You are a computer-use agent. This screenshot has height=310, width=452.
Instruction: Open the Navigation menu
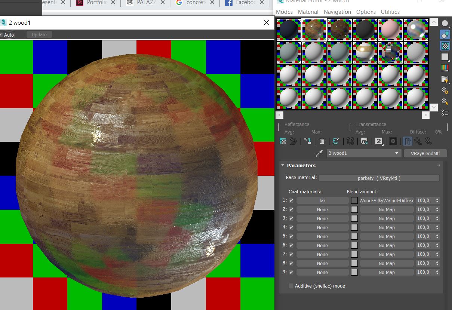point(337,12)
